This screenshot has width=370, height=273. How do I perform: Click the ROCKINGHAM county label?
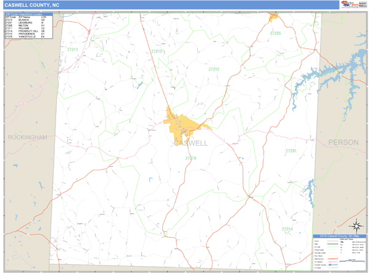27,138
